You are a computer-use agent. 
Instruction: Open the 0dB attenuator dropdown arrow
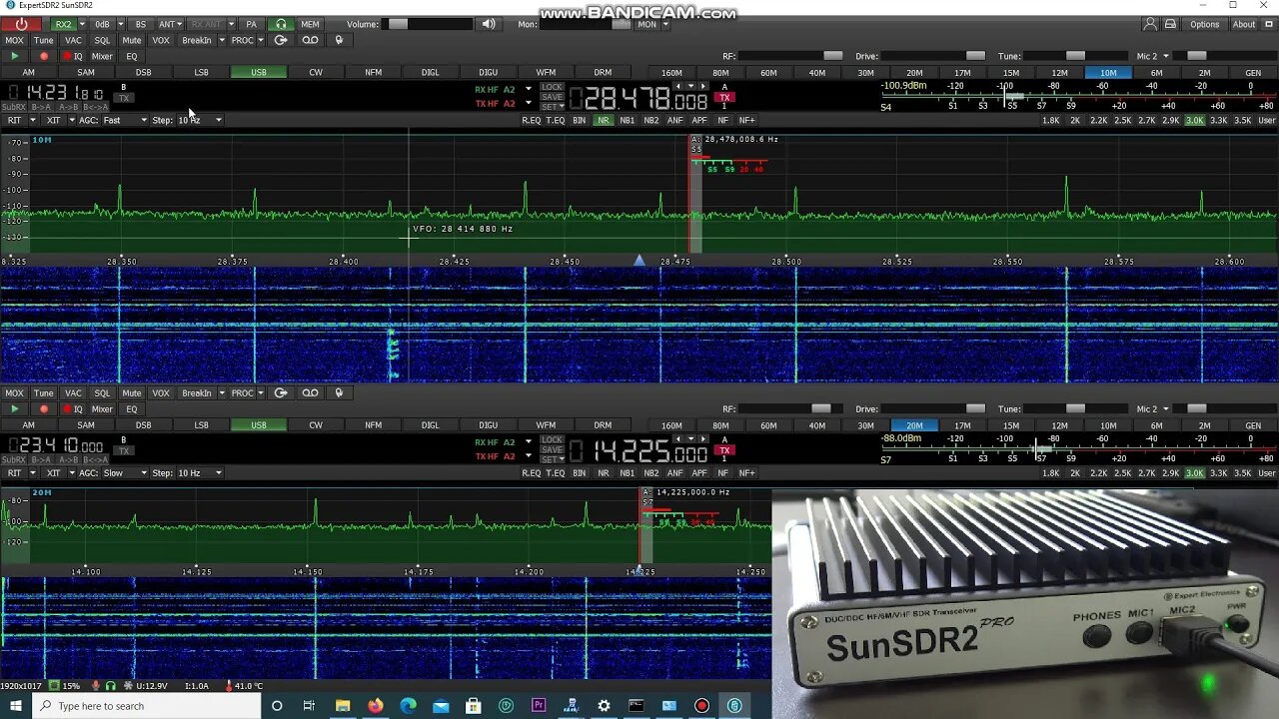(x=120, y=24)
